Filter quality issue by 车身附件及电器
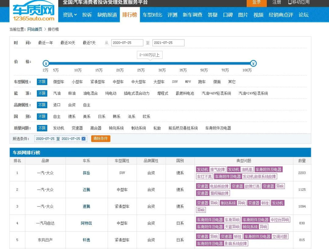 (218, 128)
